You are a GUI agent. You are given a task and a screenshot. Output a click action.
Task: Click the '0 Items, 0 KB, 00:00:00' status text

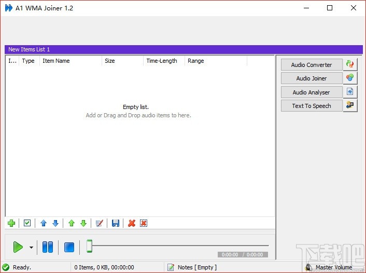click(104, 267)
